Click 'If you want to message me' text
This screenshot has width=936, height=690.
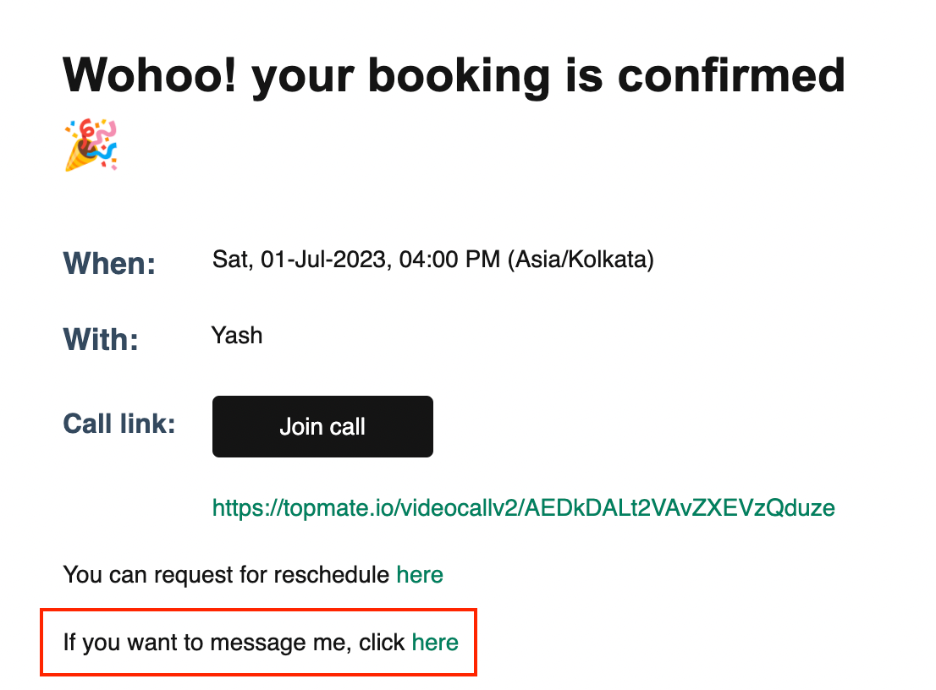coord(206,643)
